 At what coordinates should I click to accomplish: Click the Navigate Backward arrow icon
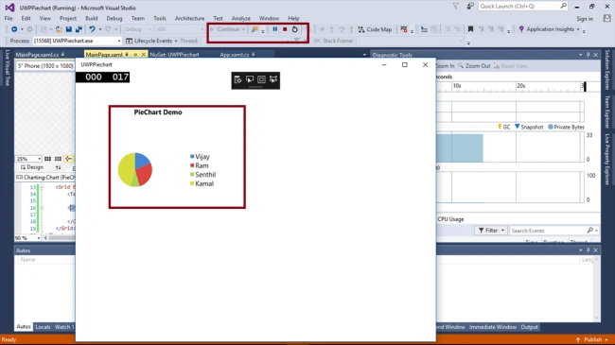coord(14,29)
